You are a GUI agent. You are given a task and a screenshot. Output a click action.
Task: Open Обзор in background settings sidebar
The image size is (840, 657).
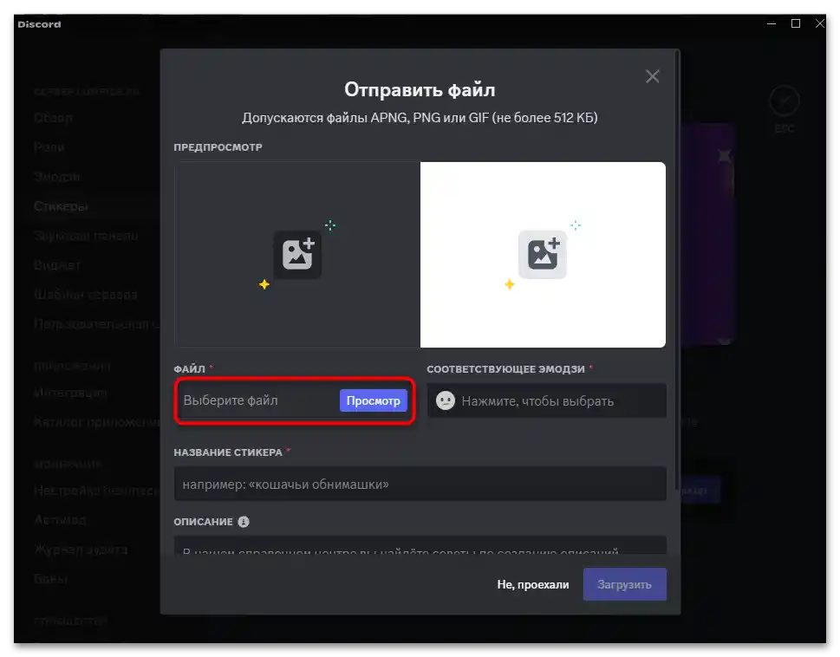click(x=53, y=118)
